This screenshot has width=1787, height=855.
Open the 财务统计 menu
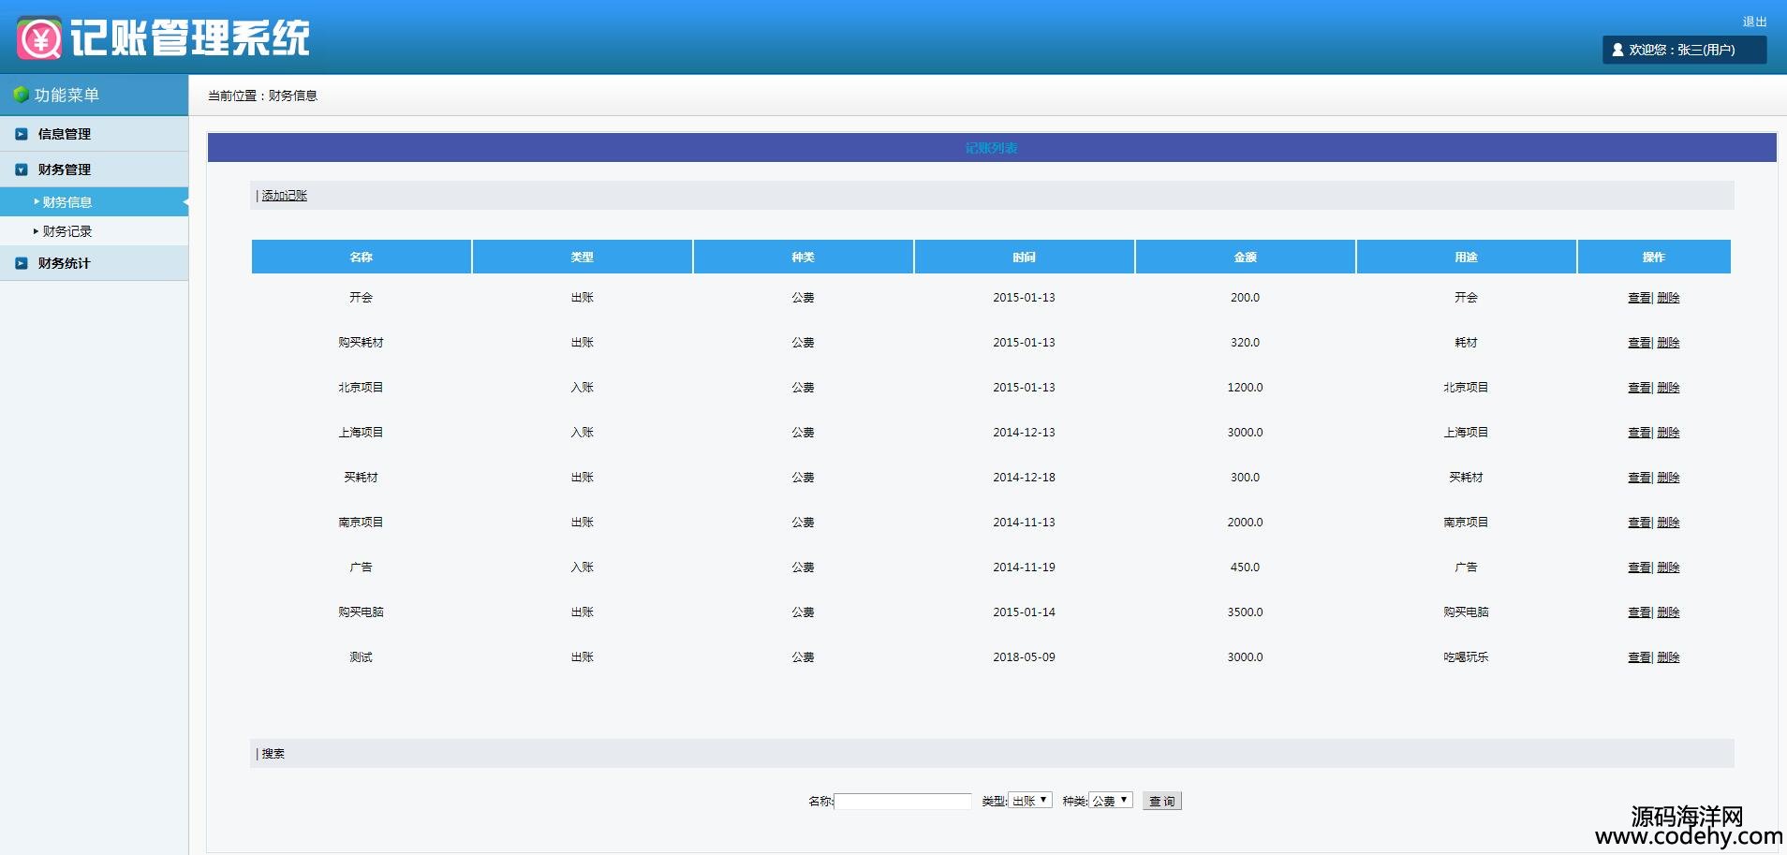[65, 263]
